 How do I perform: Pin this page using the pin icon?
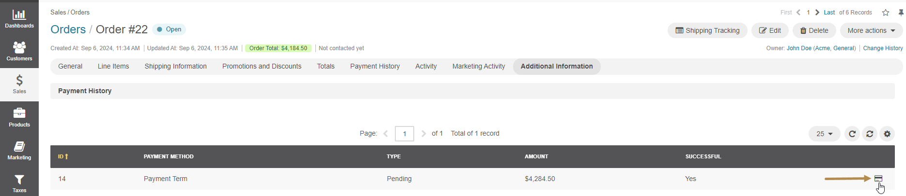901,13
